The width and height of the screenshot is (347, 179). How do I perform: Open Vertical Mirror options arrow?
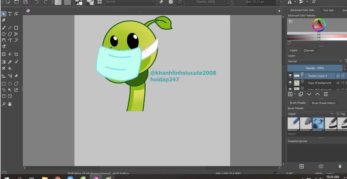307,2
